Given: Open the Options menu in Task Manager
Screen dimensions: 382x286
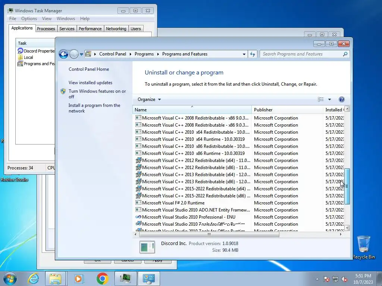Looking at the screenshot, I should 29,19.
